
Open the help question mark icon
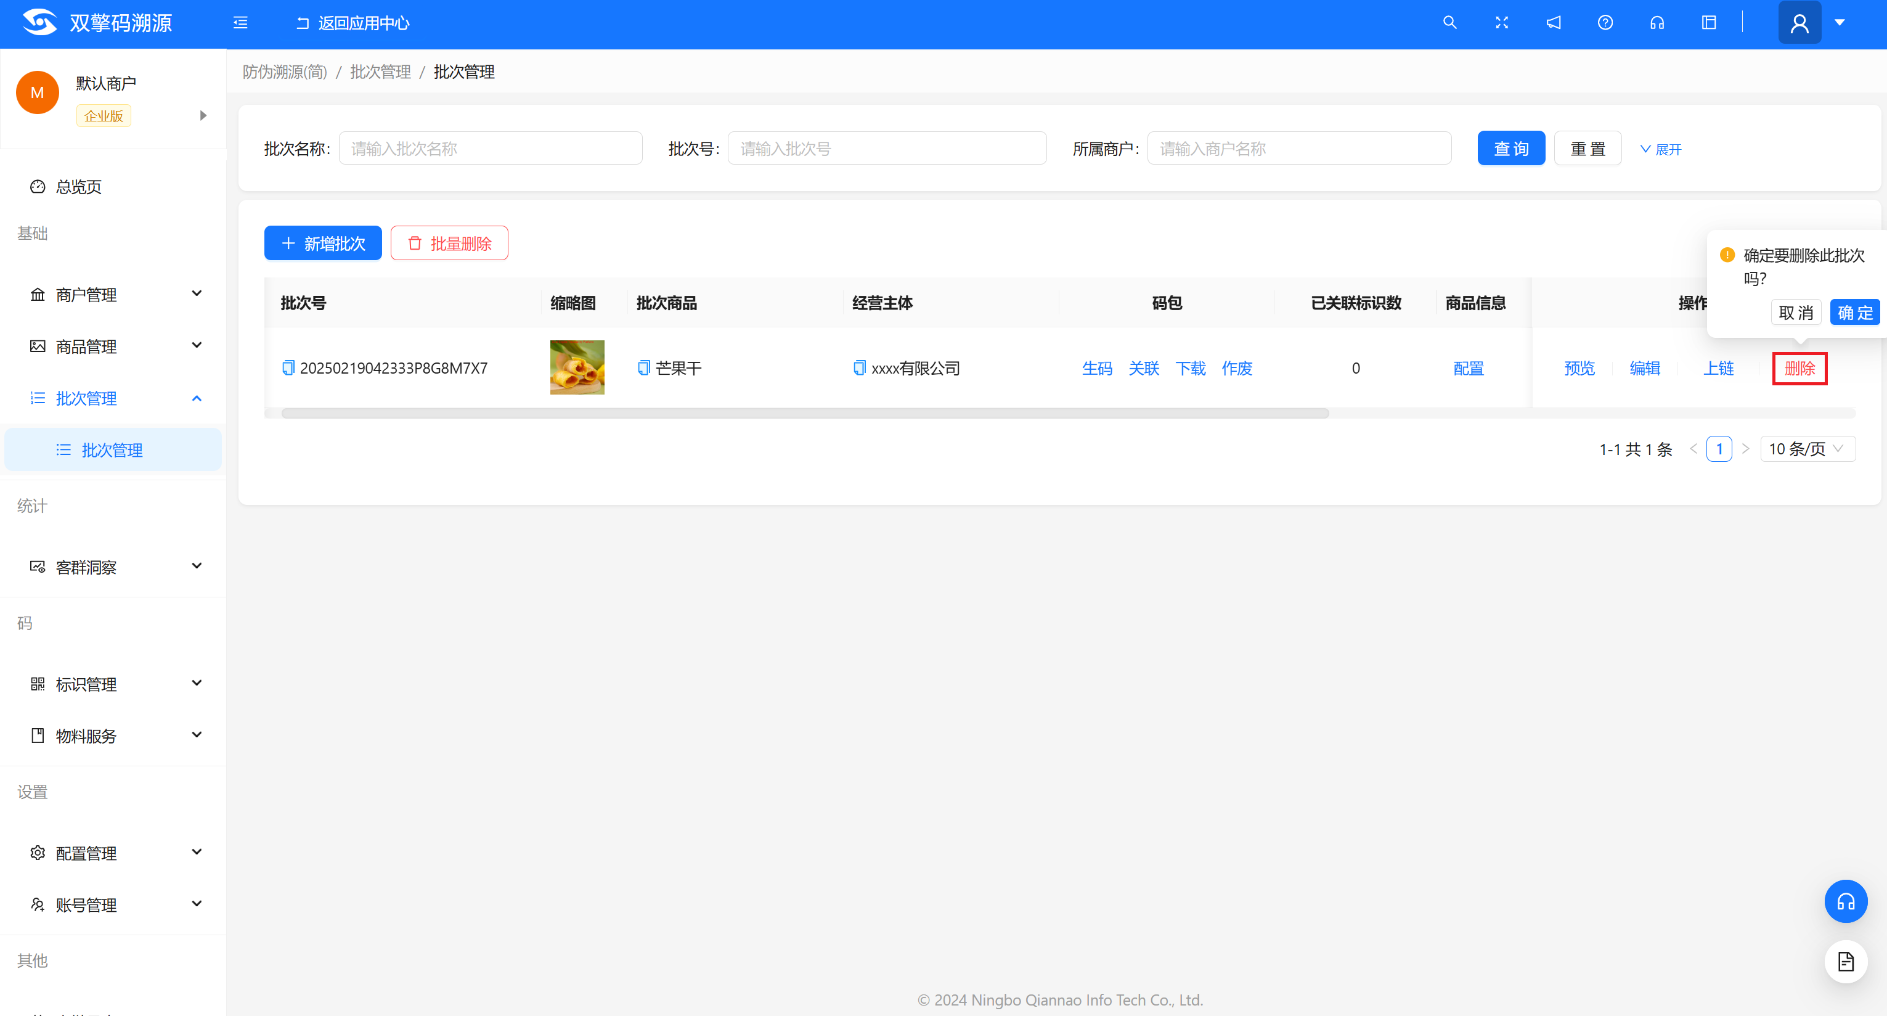tap(1605, 23)
